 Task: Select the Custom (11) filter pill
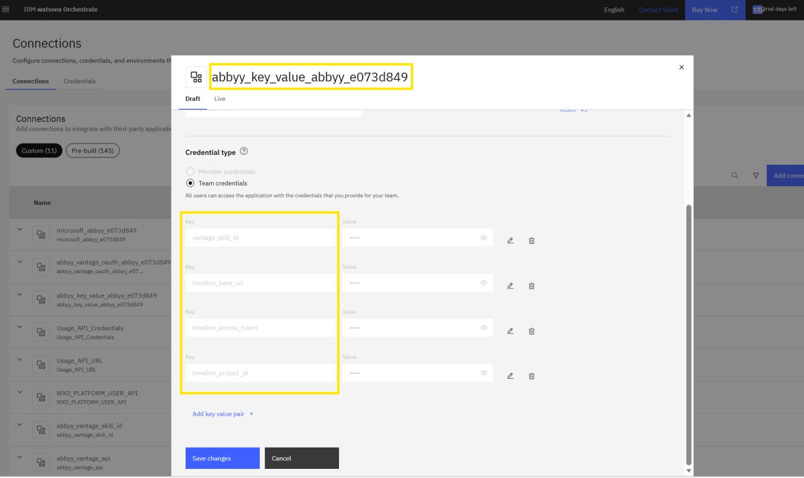(x=39, y=151)
